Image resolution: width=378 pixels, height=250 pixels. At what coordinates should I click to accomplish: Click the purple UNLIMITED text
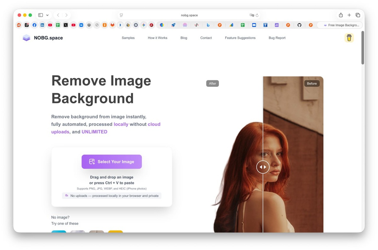click(94, 132)
